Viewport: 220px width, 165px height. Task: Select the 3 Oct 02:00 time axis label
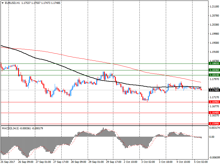click(x=148, y=162)
